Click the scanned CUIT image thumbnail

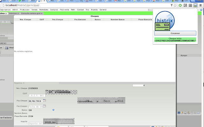click(61, 92)
